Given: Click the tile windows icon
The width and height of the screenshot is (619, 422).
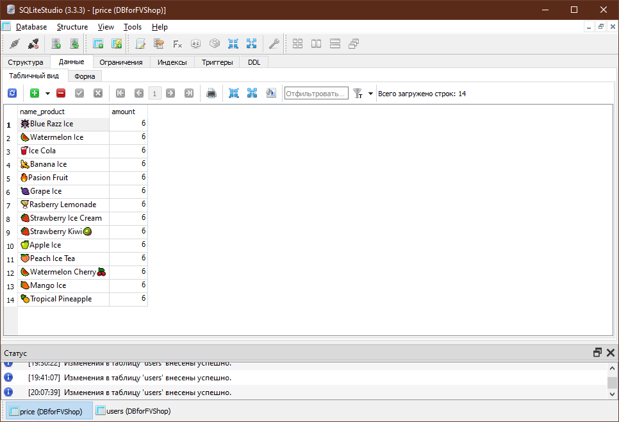Looking at the screenshot, I should click(298, 44).
